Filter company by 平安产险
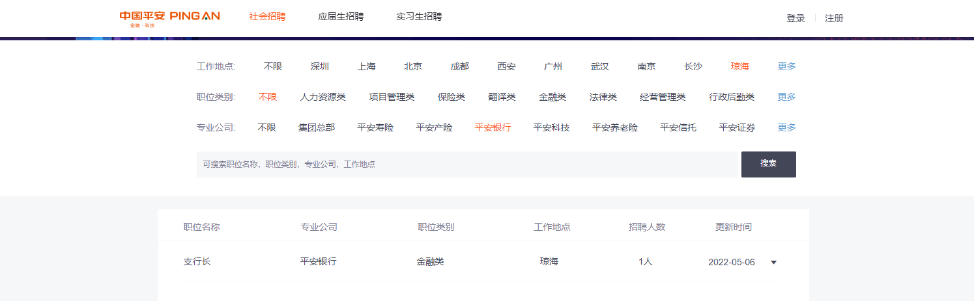 tap(434, 127)
